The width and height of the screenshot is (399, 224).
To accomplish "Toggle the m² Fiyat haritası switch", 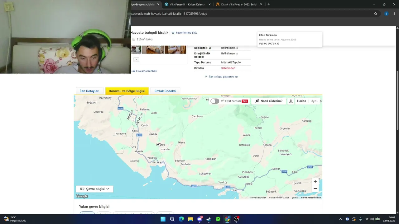I will click(215, 101).
